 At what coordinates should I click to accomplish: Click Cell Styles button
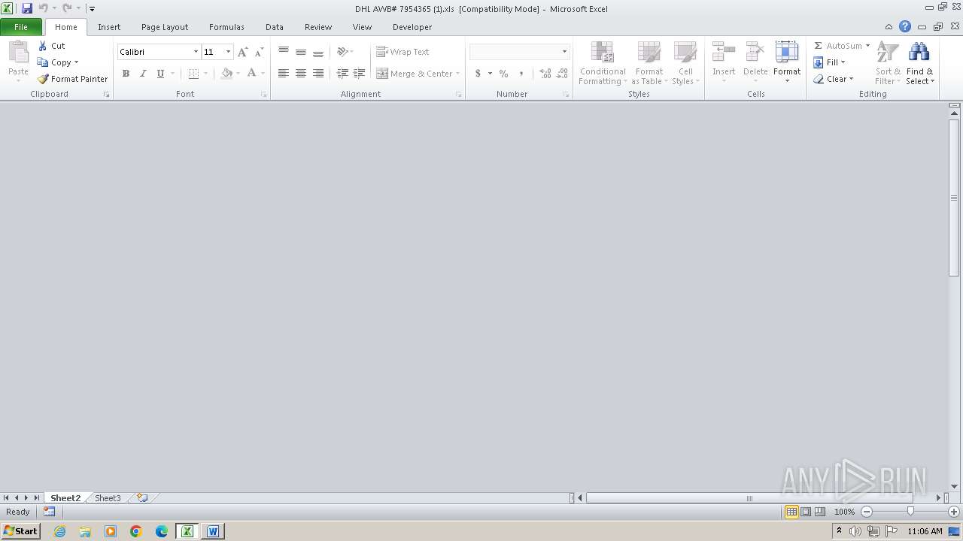pos(685,62)
